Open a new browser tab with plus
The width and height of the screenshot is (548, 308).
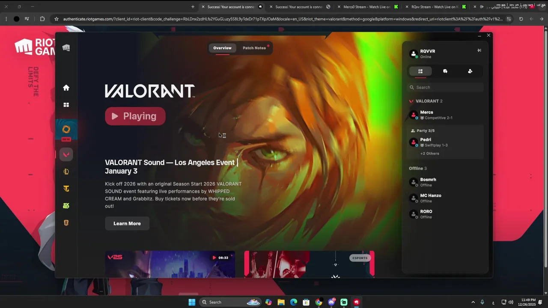coord(193,7)
